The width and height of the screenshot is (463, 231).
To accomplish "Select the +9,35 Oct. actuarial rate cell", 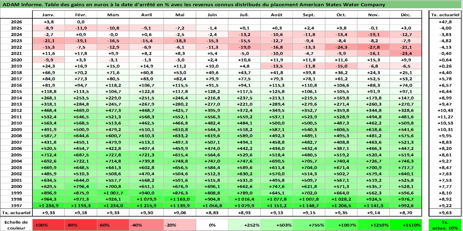I will point(341,213).
